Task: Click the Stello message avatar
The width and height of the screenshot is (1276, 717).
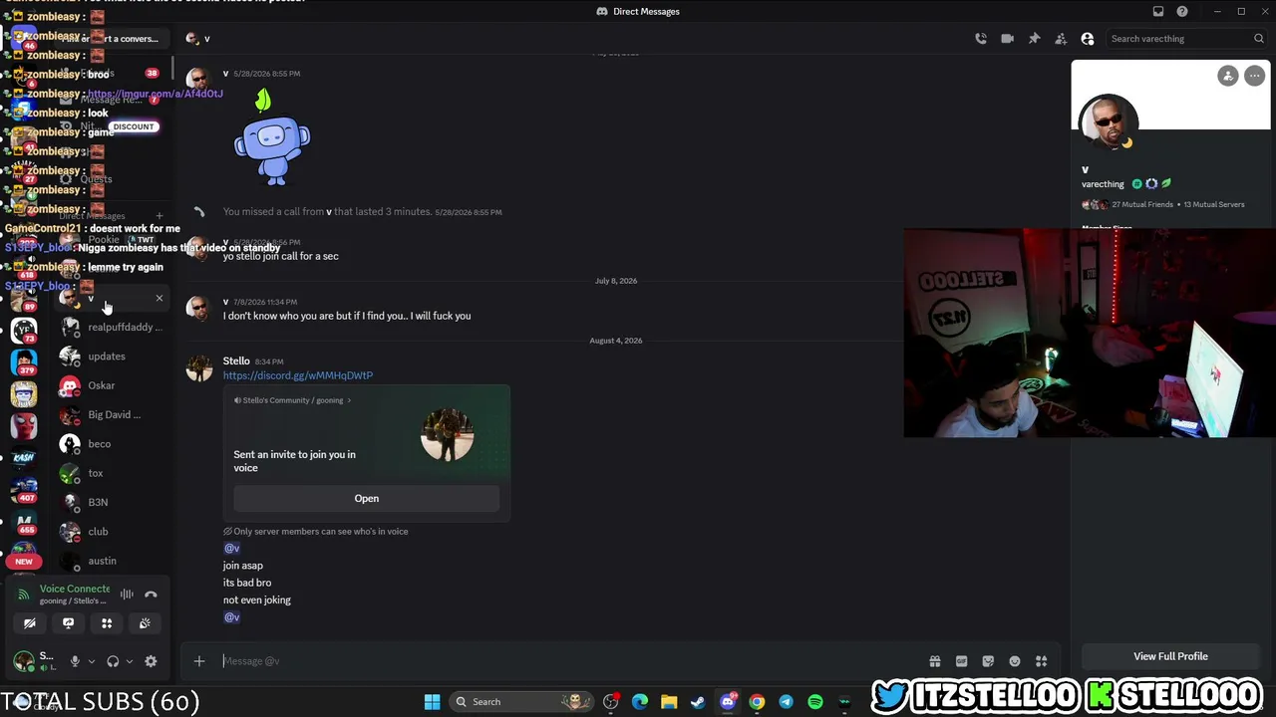Action: pos(199,368)
